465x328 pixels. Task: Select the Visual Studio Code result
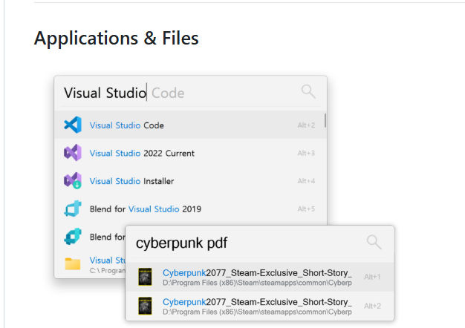click(x=190, y=125)
